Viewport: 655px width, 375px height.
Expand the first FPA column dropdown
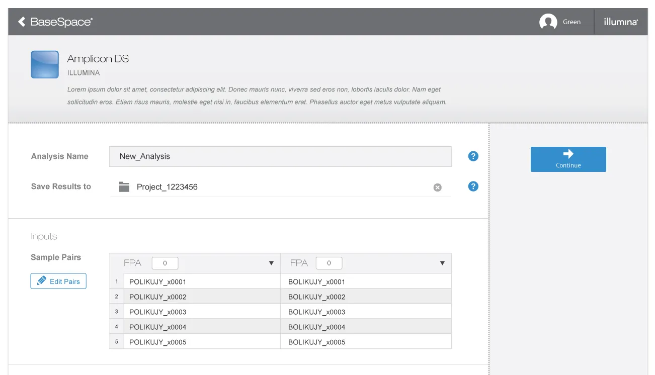tap(271, 263)
